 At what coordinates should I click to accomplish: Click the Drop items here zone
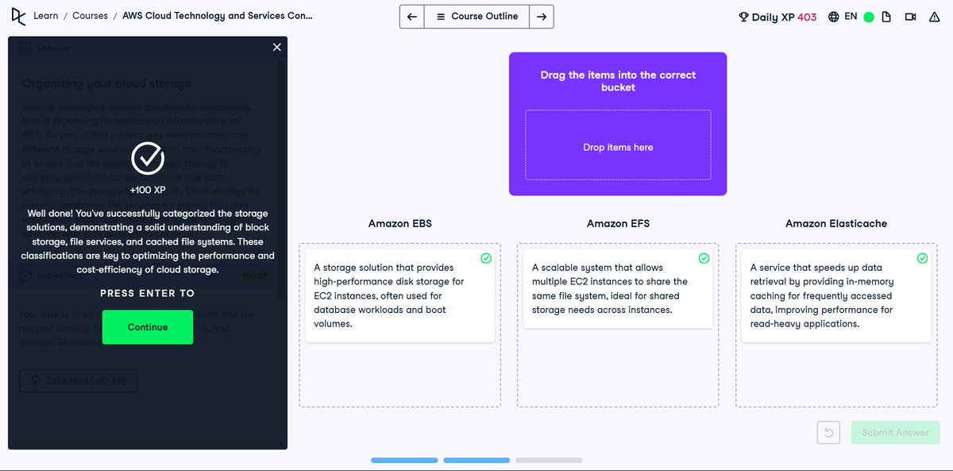point(618,145)
